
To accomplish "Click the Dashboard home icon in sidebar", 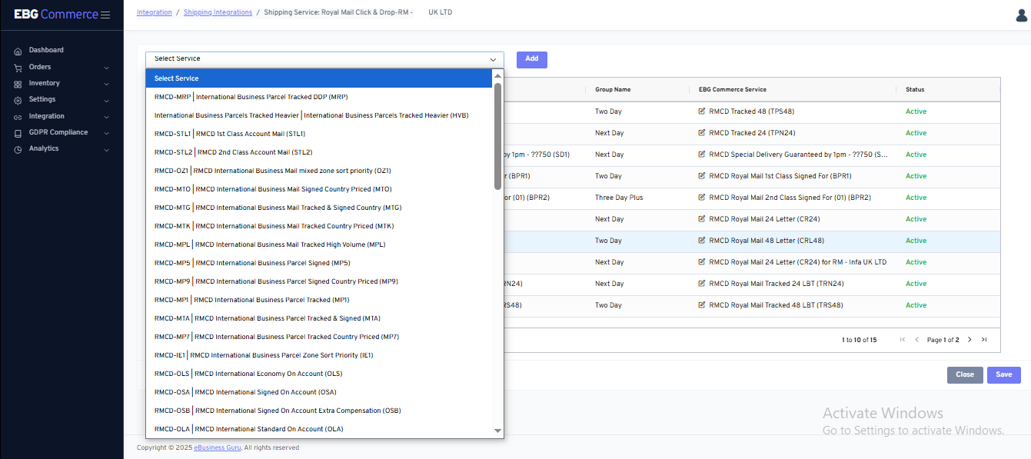I will click(18, 51).
